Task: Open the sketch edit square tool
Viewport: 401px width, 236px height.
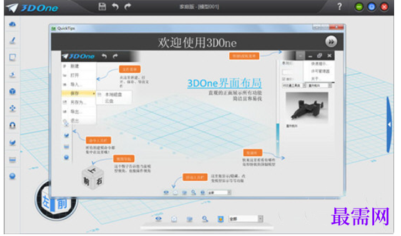Action: (12, 57)
